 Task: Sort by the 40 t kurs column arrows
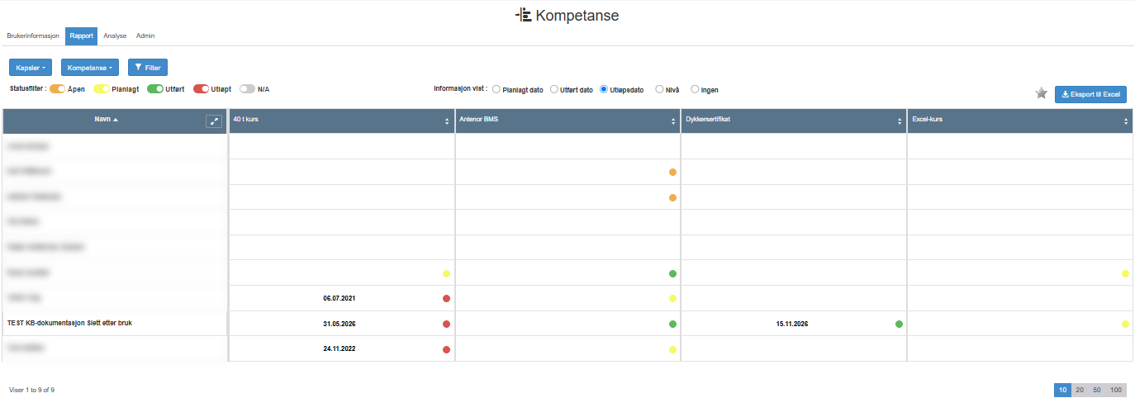(x=447, y=121)
